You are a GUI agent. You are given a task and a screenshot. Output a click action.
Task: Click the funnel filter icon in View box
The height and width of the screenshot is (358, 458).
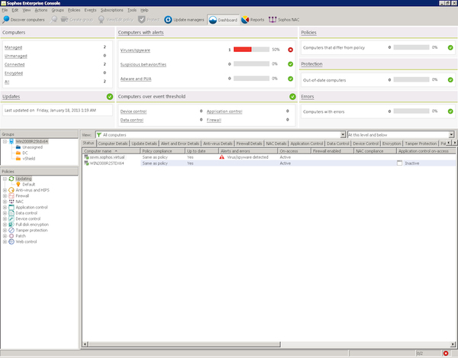pyautogui.click(x=99, y=135)
